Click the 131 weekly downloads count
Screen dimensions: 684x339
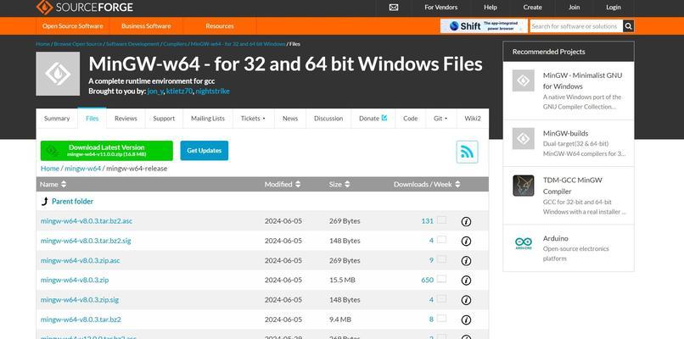point(427,221)
